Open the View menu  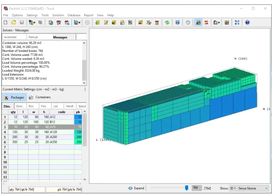pyautogui.click(x=100, y=15)
